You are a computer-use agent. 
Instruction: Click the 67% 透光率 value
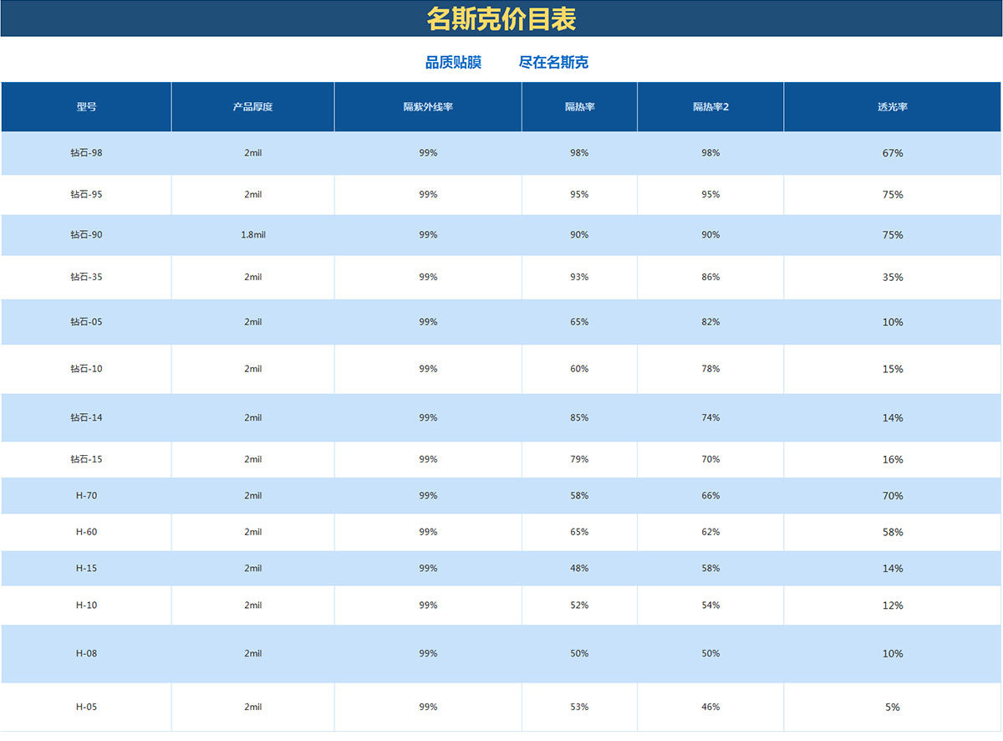tap(893, 153)
